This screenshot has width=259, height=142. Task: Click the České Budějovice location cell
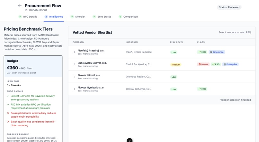(138, 64)
